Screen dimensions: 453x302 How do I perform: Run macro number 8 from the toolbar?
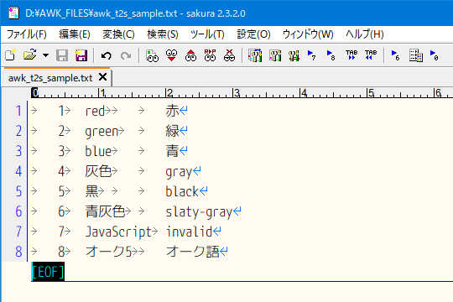tap(331, 55)
